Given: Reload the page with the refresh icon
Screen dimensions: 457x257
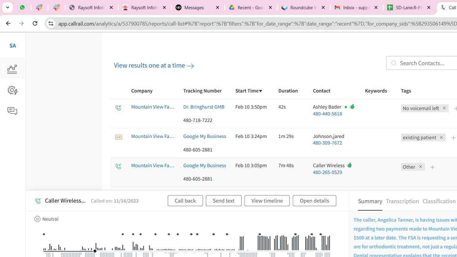Looking at the screenshot, I should click(35, 23).
